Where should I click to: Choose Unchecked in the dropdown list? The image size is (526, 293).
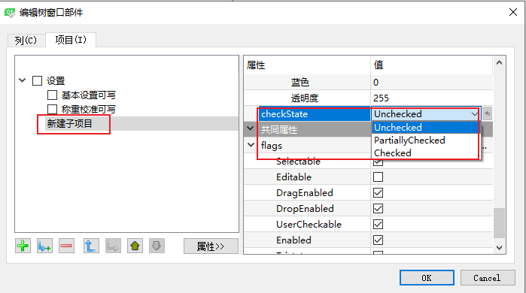click(426, 128)
